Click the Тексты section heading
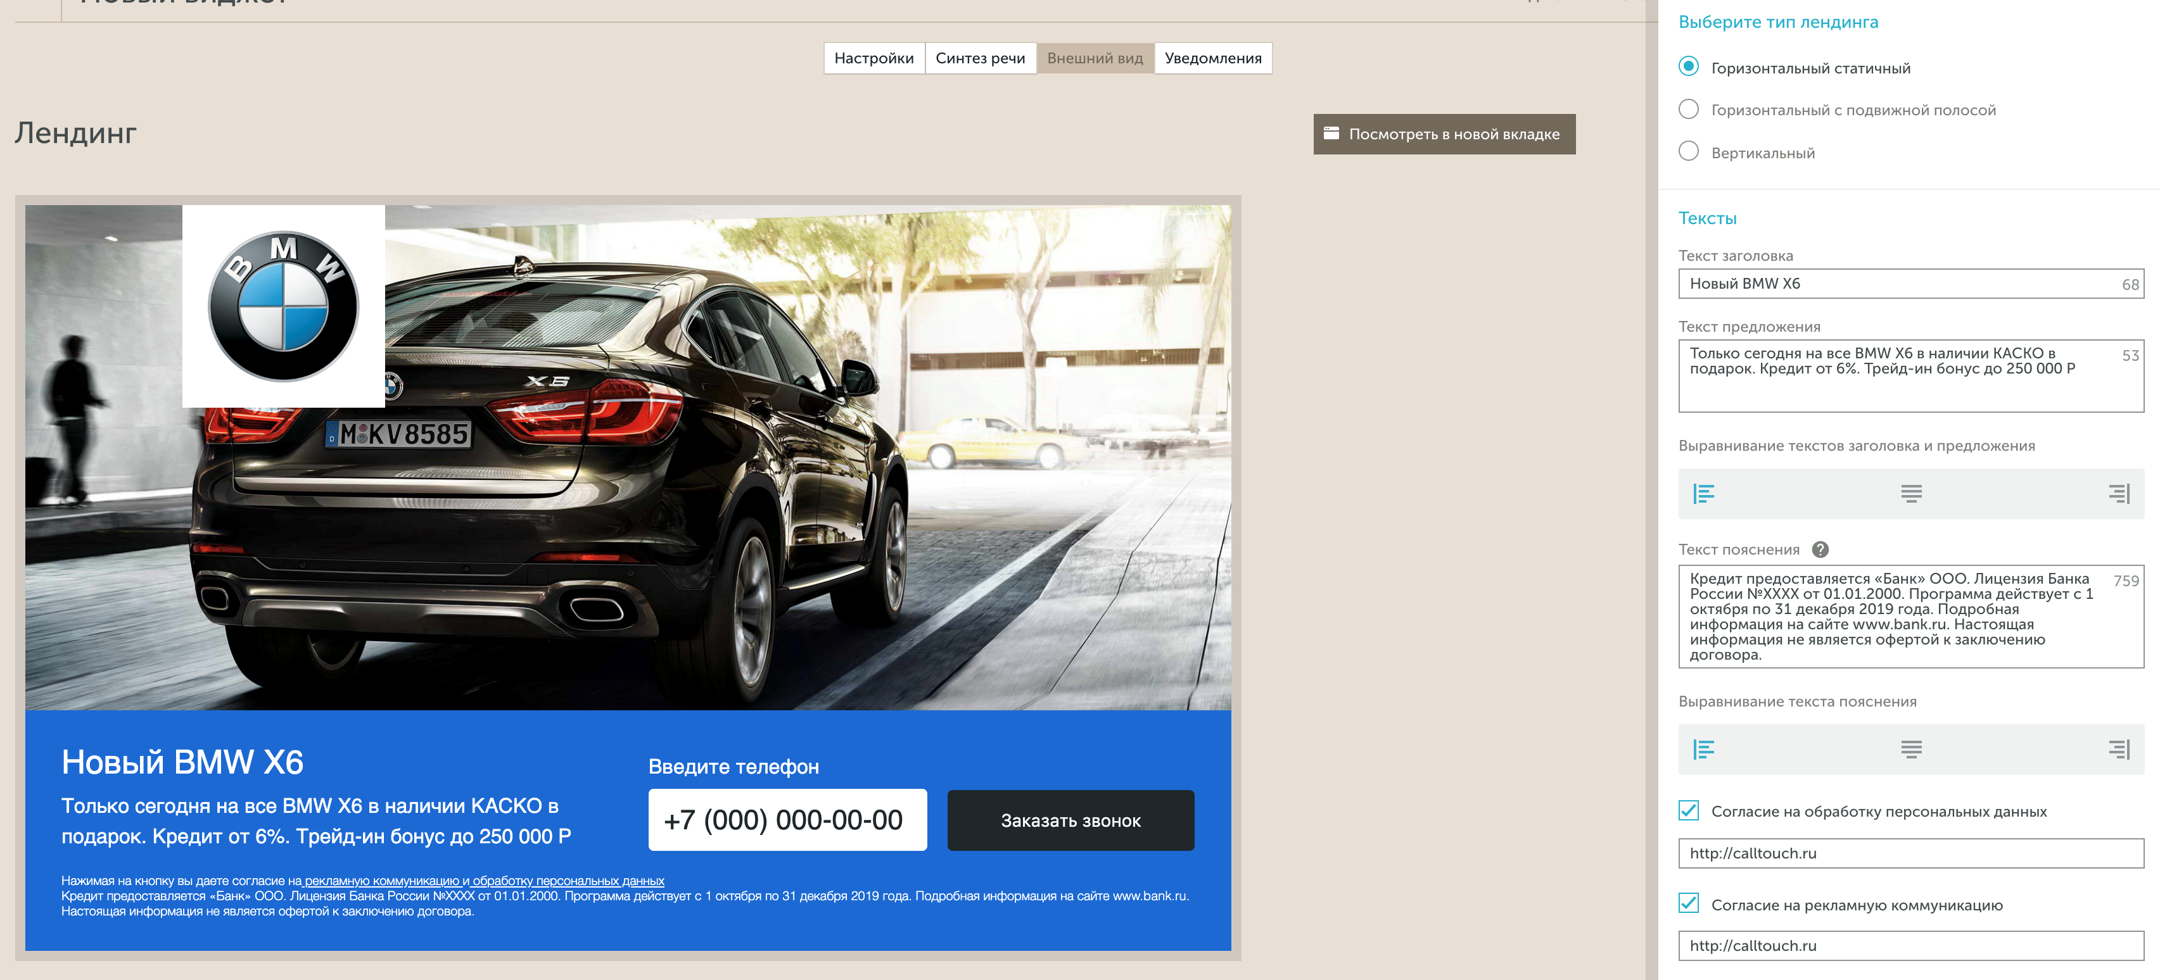Screen dimensions: 2160x980 [1707, 218]
